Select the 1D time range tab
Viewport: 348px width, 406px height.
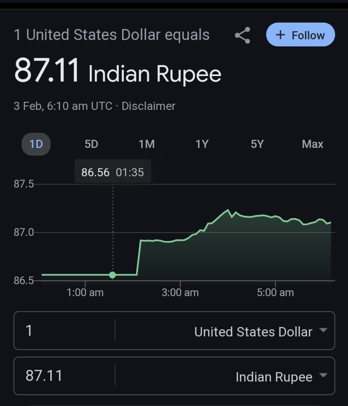point(36,144)
